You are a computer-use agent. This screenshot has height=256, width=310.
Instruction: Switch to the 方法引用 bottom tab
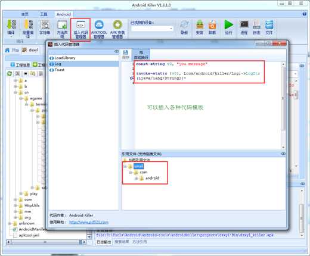coord(139,242)
